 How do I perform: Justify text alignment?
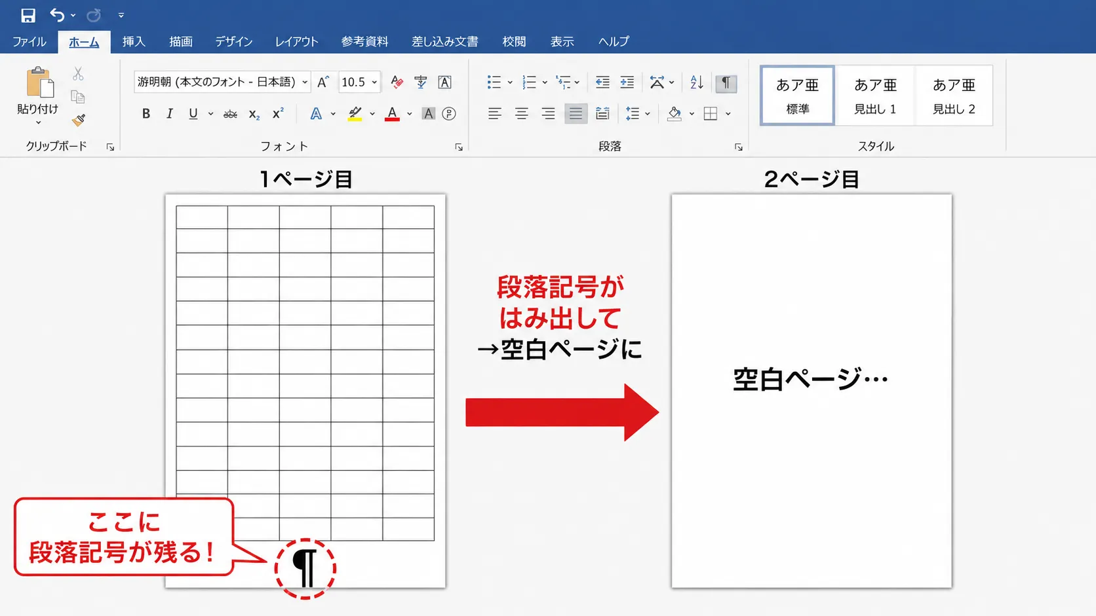click(576, 114)
